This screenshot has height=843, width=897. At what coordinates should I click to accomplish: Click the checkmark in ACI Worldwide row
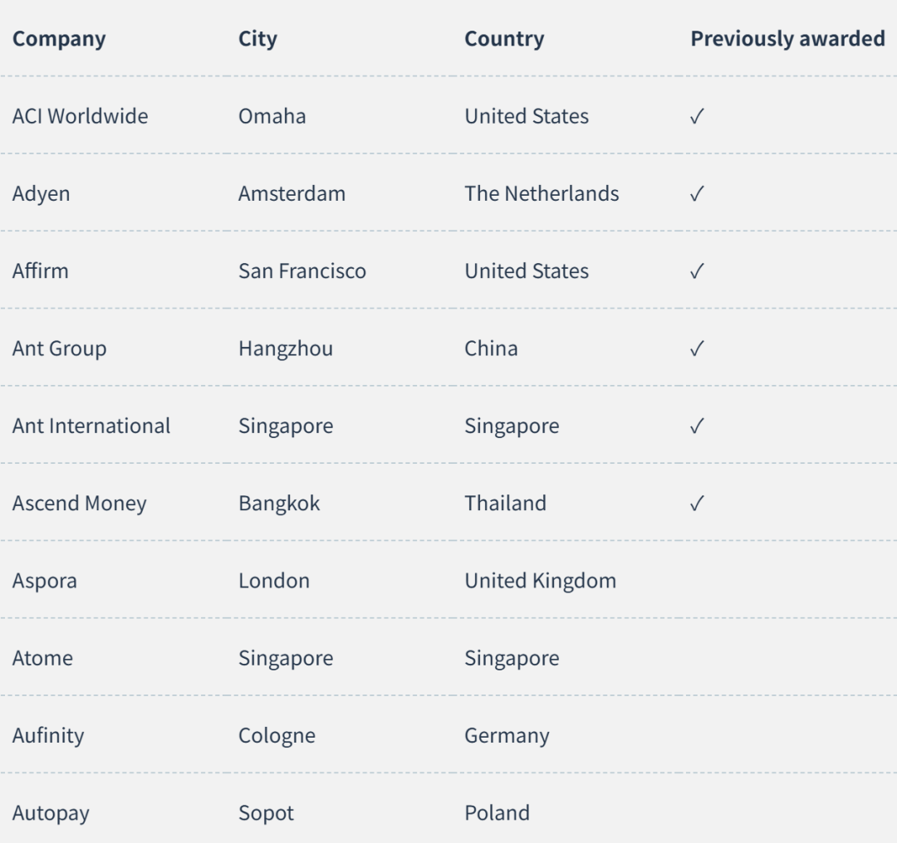click(697, 117)
